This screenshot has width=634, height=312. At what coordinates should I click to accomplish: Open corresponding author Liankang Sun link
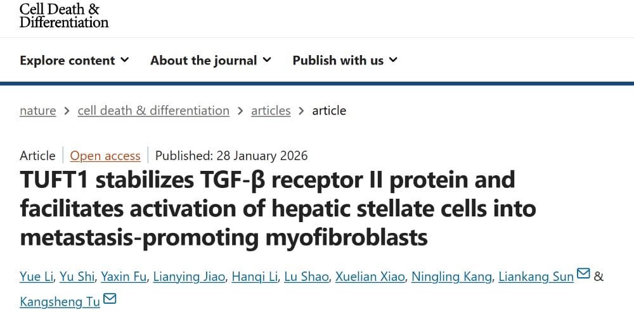click(x=536, y=277)
